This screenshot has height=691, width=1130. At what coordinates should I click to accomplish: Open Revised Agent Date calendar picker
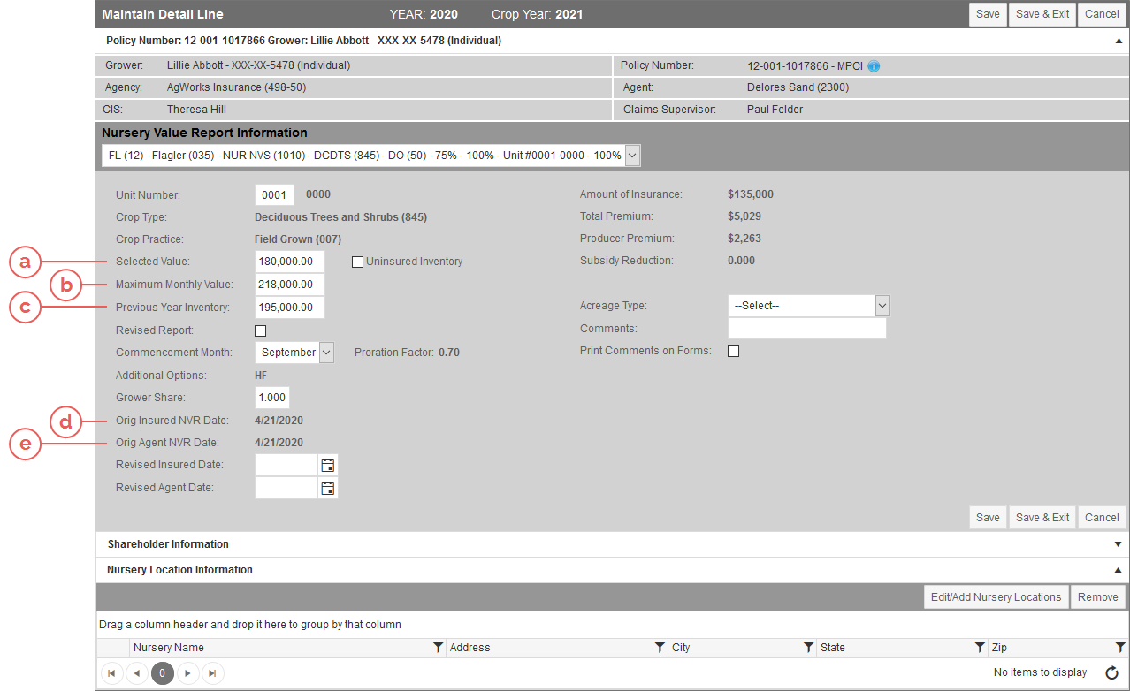click(x=328, y=488)
